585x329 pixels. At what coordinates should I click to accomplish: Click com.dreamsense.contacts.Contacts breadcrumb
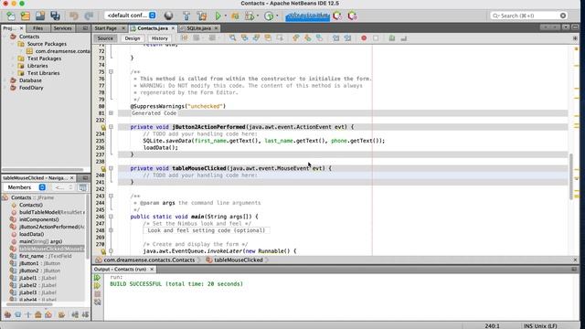pyautogui.click(x=149, y=260)
